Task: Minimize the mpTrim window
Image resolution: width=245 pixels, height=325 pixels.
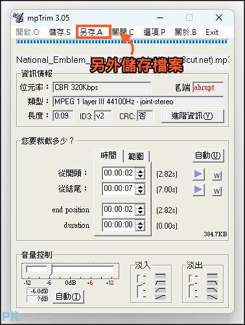Action: pos(160,17)
